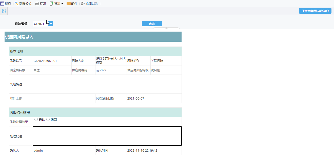Click the 确认时间 value cell

154,151
